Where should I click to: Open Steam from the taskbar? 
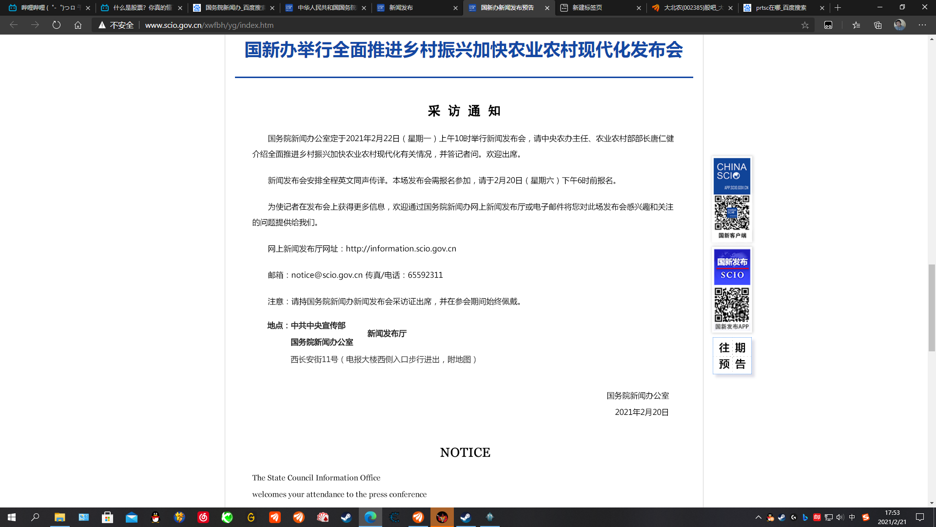pos(347,517)
